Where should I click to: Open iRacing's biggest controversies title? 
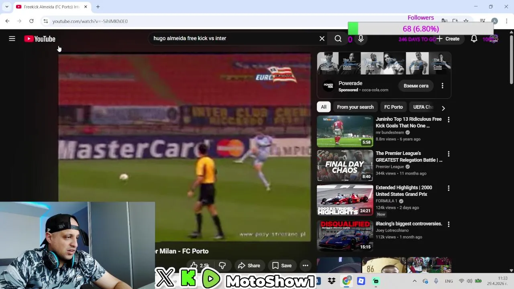click(x=409, y=224)
